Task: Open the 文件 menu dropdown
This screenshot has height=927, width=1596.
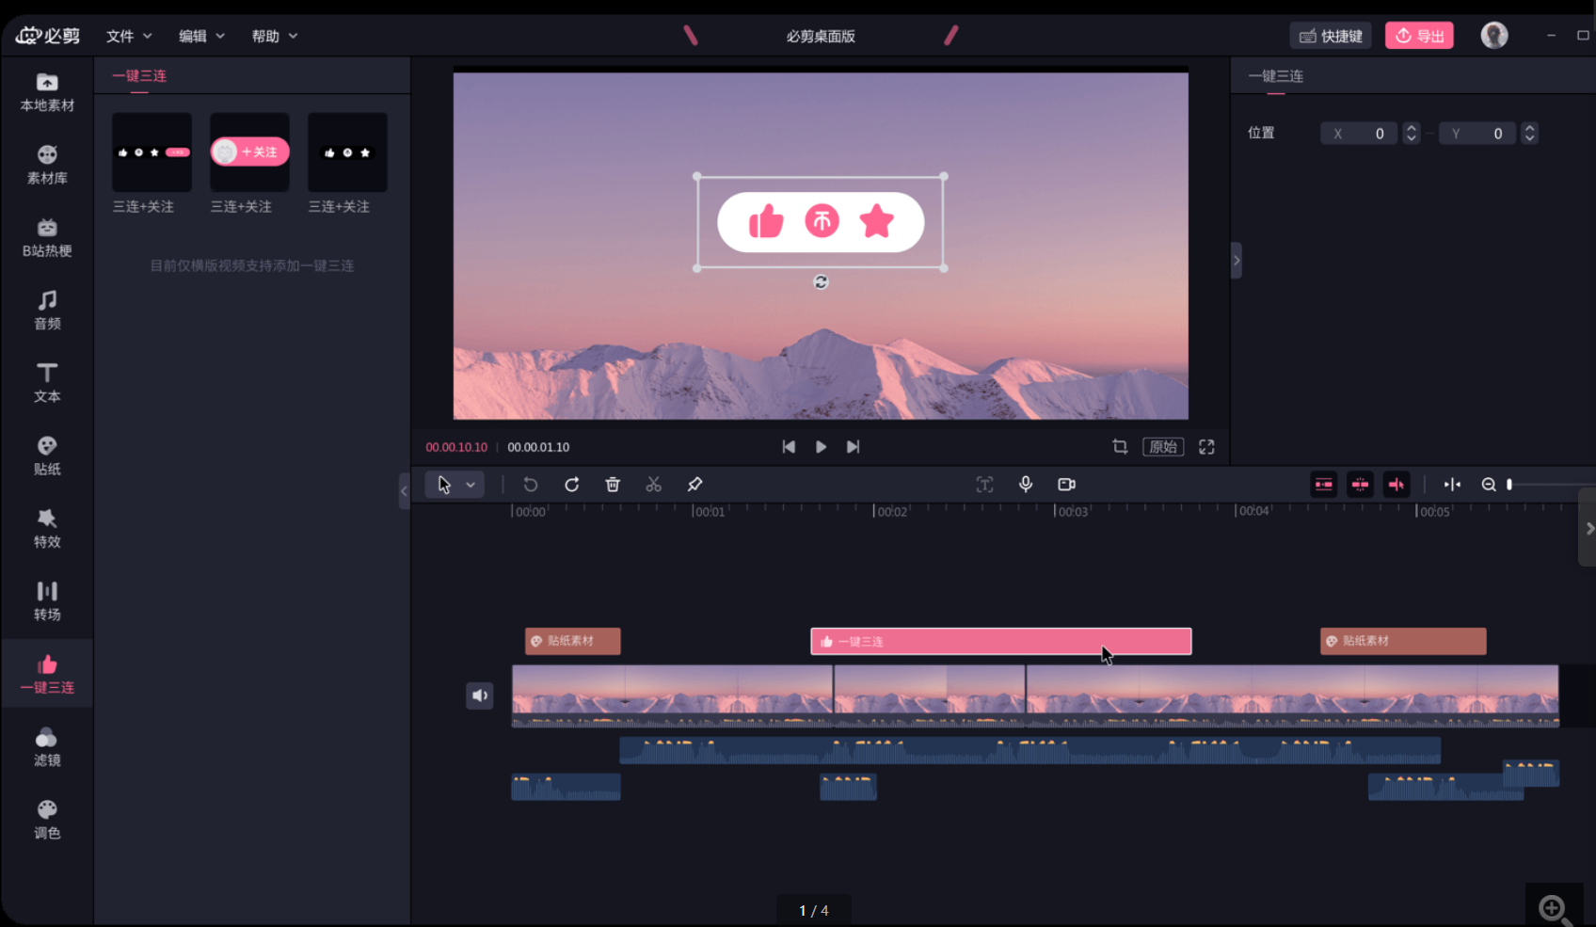Action: pos(128,36)
